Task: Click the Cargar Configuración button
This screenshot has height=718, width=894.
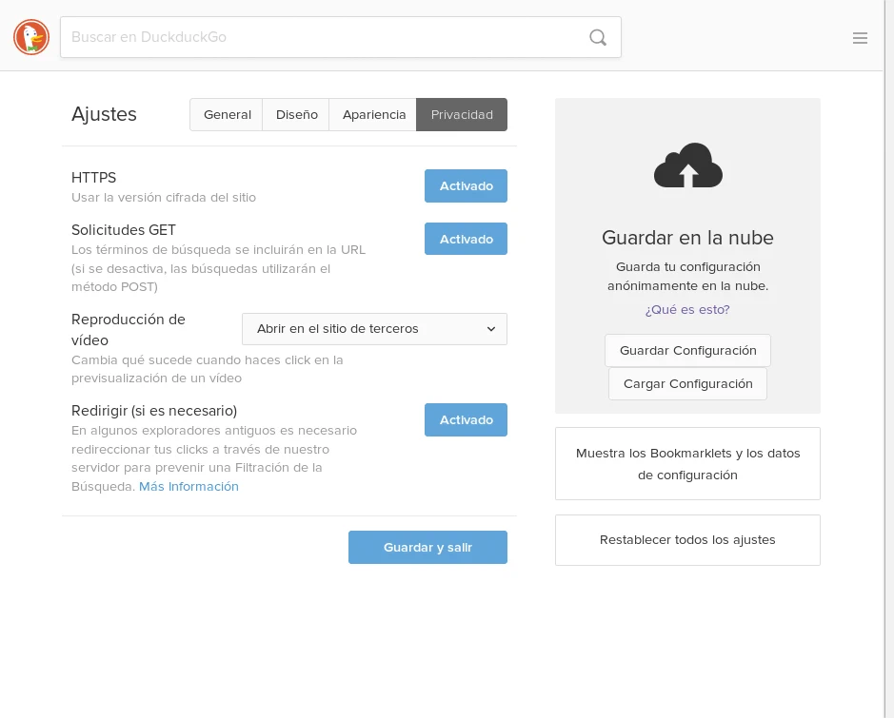Action: (x=687, y=383)
